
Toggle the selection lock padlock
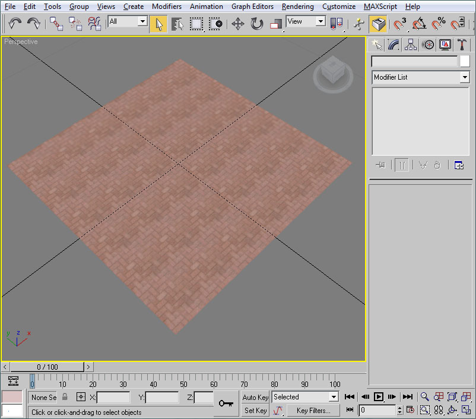point(65,397)
